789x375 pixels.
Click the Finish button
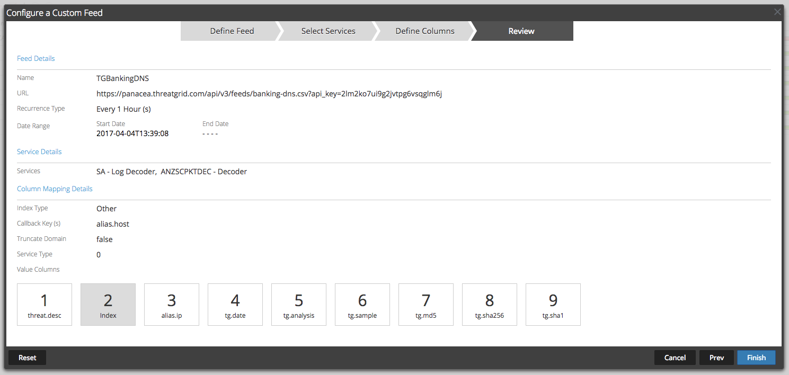tap(756, 358)
